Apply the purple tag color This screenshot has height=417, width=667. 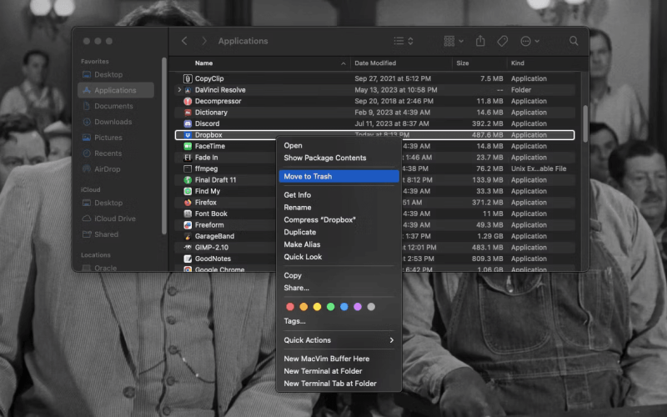tap(358, 307)
